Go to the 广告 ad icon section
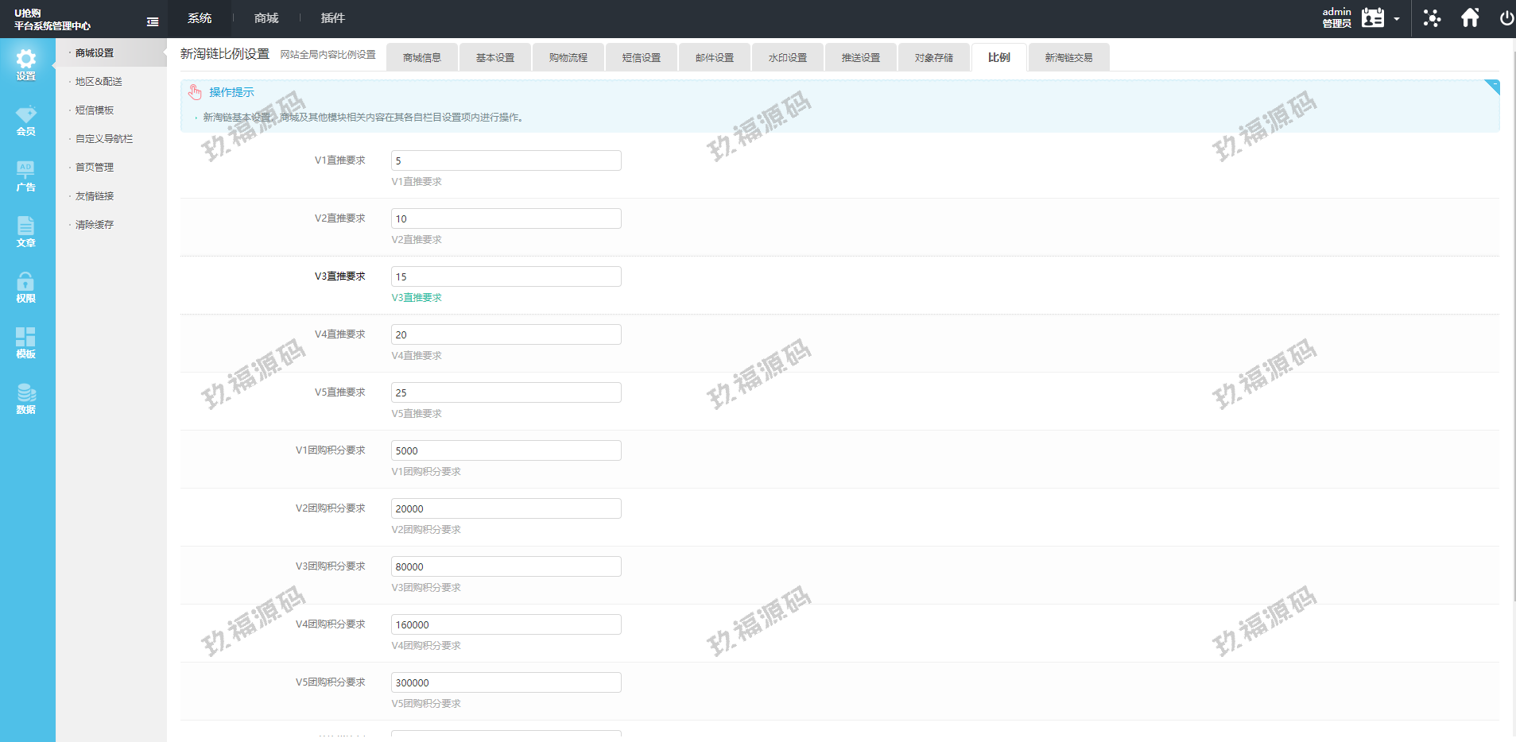 [26, 176]
